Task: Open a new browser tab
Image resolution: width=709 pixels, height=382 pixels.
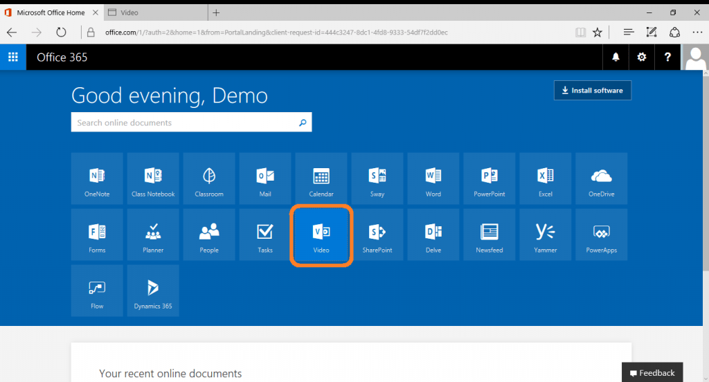Action: tap(216, 12)
